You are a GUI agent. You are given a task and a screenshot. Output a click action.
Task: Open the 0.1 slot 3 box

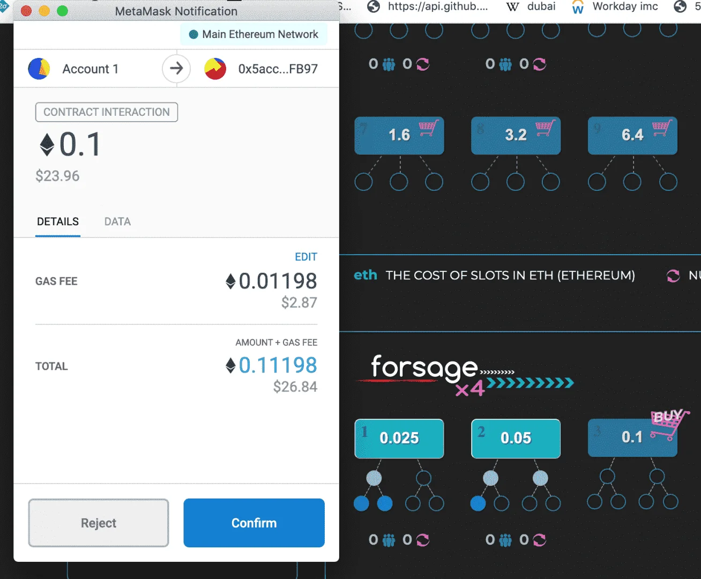632,439
